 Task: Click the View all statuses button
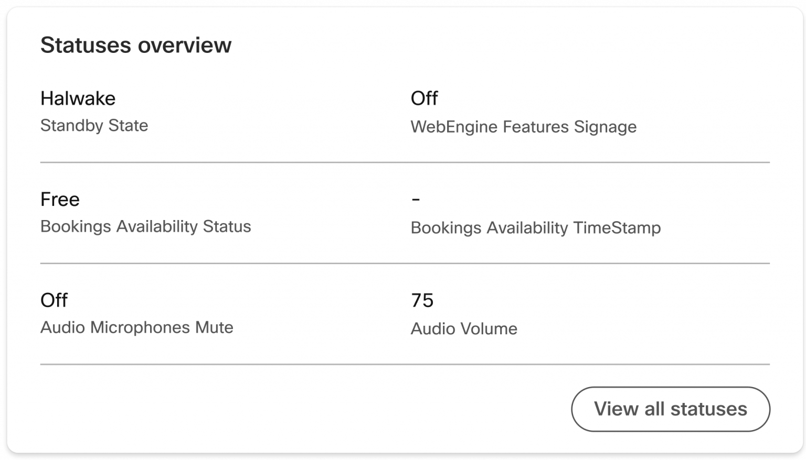pyautogui.click(x=670, y=409)
